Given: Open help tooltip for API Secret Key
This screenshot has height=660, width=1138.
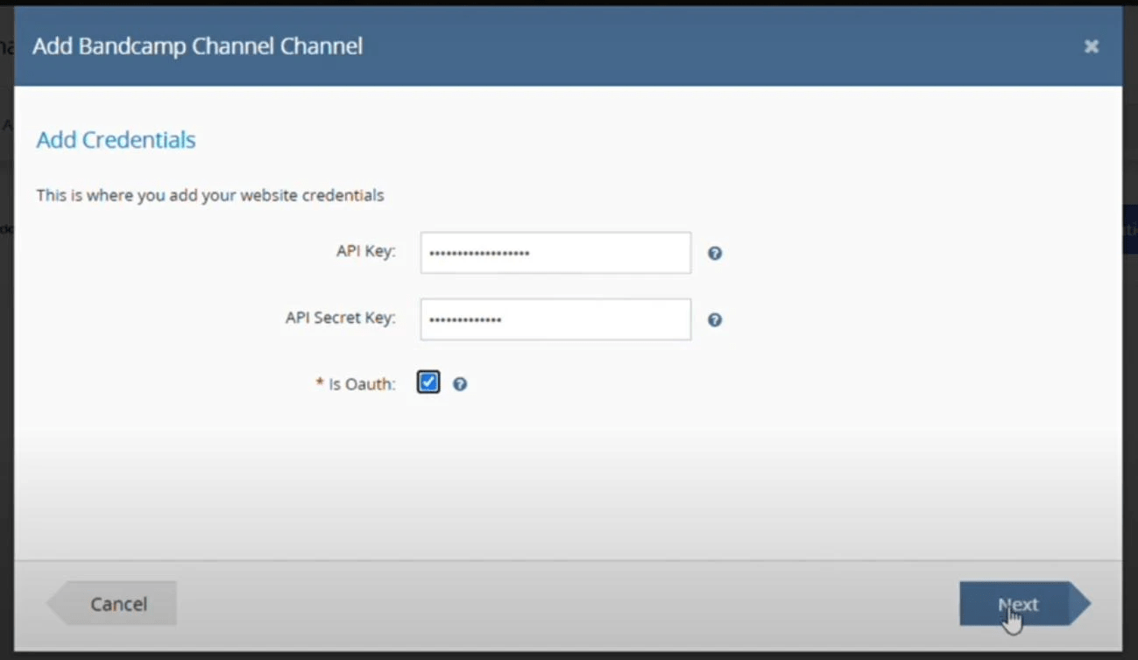Looking at the screenshot, I should (x=715, y=319).
